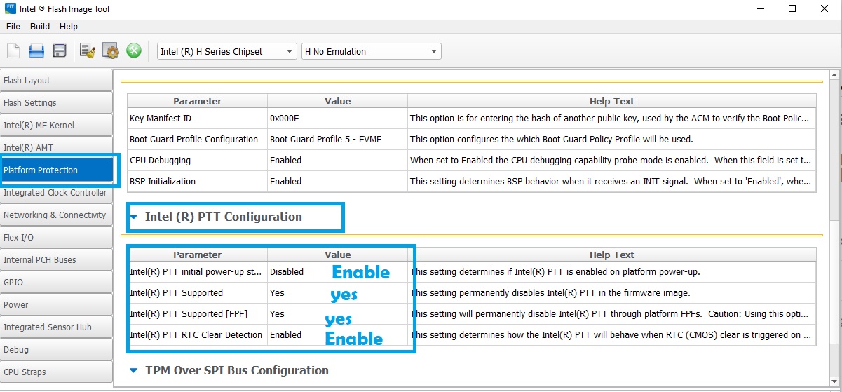The width and height of the screenshot is (842, 392).
Task: Collapse the TPM Over SPI Bus Configuration section
Action: (134, 370)
